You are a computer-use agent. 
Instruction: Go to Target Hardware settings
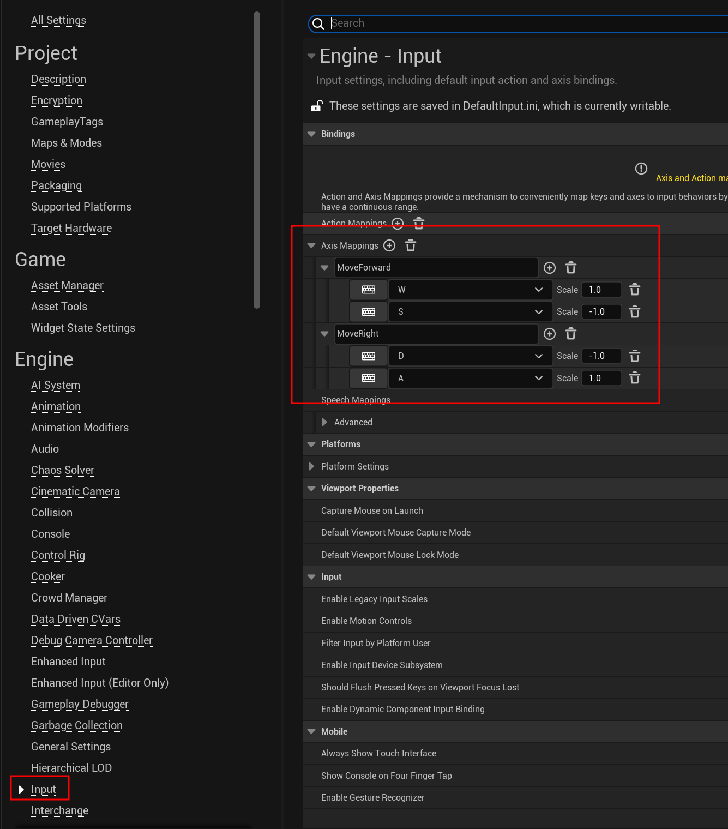pos(71,228)
